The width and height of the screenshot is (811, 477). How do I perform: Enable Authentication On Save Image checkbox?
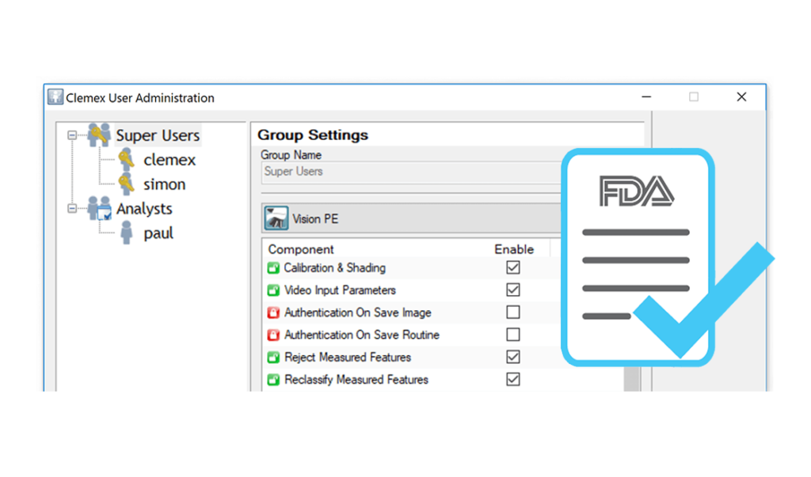(x=513, y=312)
